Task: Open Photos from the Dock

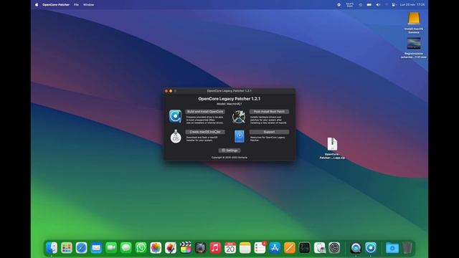Action: pyautogui.click(x=156, y=248)
